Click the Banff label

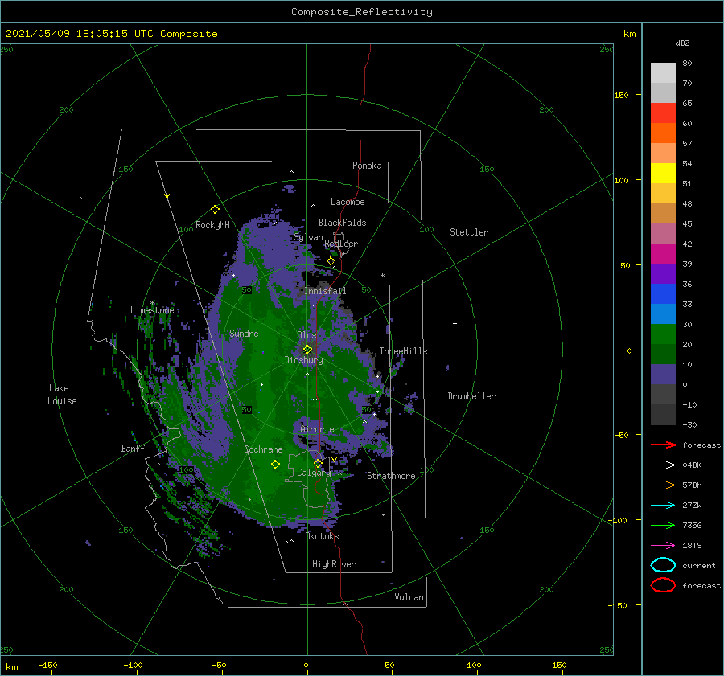pyautogui.click(x=133, y=448)
